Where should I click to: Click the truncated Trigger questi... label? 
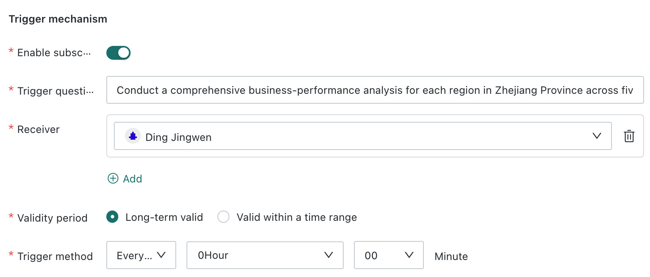[56, 91]
